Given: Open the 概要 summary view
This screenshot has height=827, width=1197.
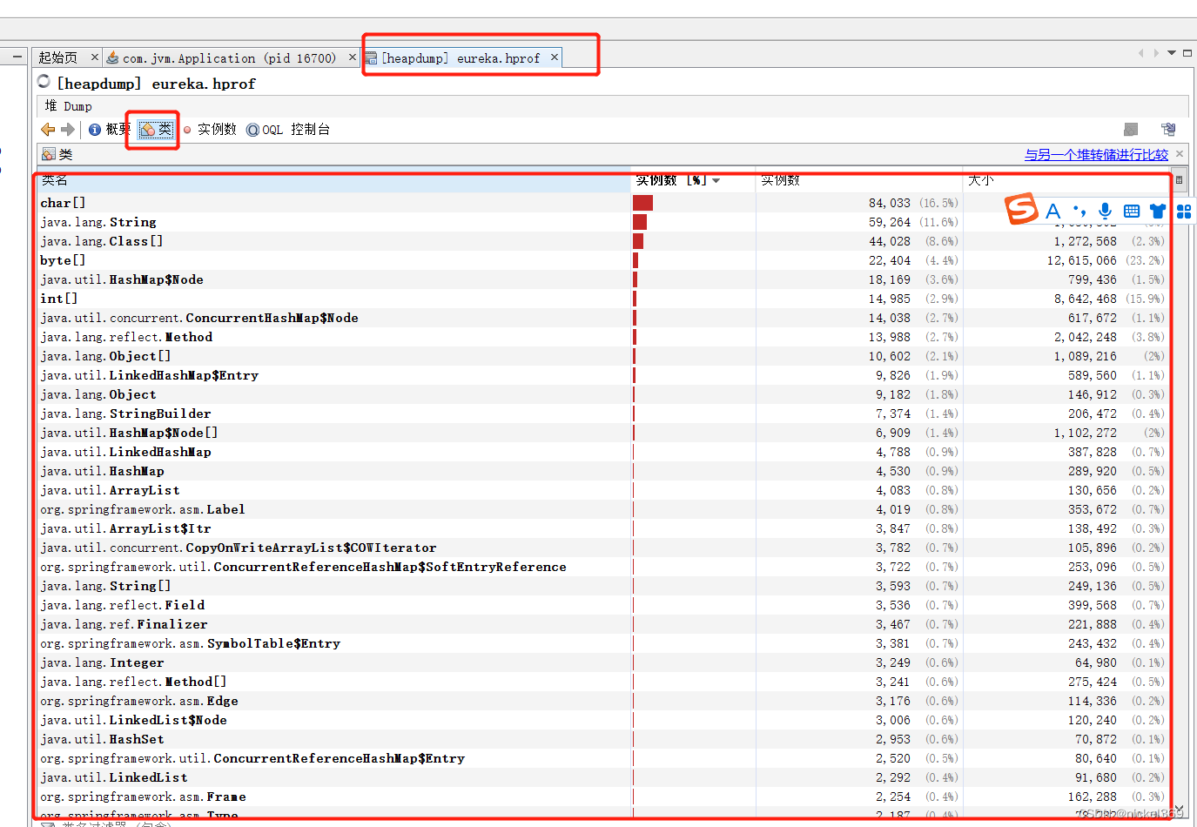Looking at the screenshot, I should click(x=110, y=130).
